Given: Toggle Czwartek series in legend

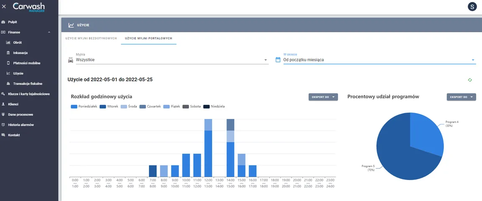Looking at the screenshot, I should coord(150,106).
